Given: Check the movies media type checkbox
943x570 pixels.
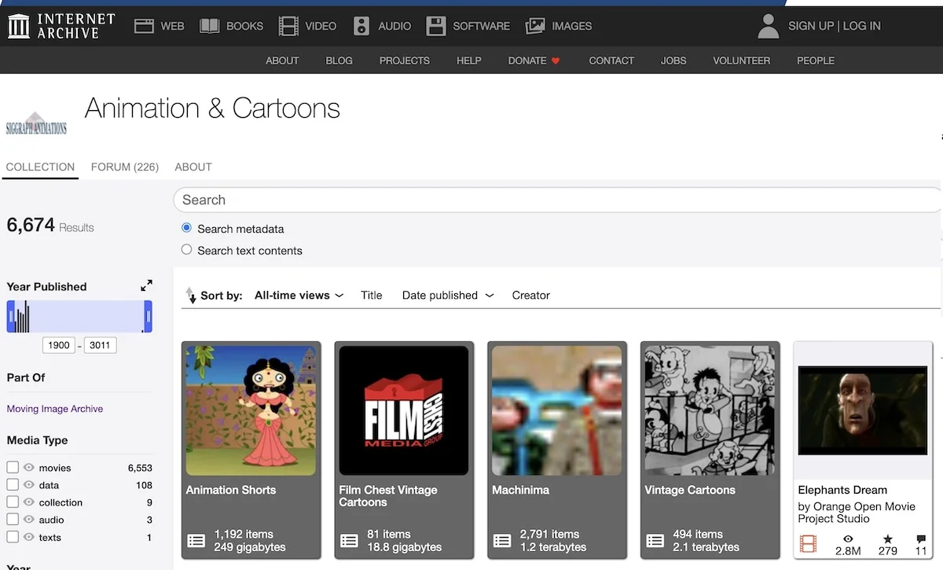Looking at the screenshot, I should pyautogui.click(x=13, y=467).
